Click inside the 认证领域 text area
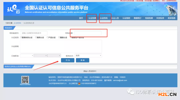 61,46
